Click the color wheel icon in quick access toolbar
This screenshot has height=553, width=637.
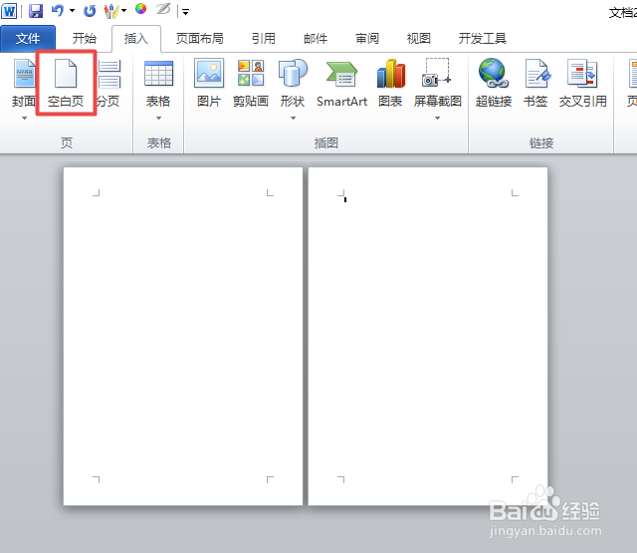pyautogui.click(x=141, y=9)
